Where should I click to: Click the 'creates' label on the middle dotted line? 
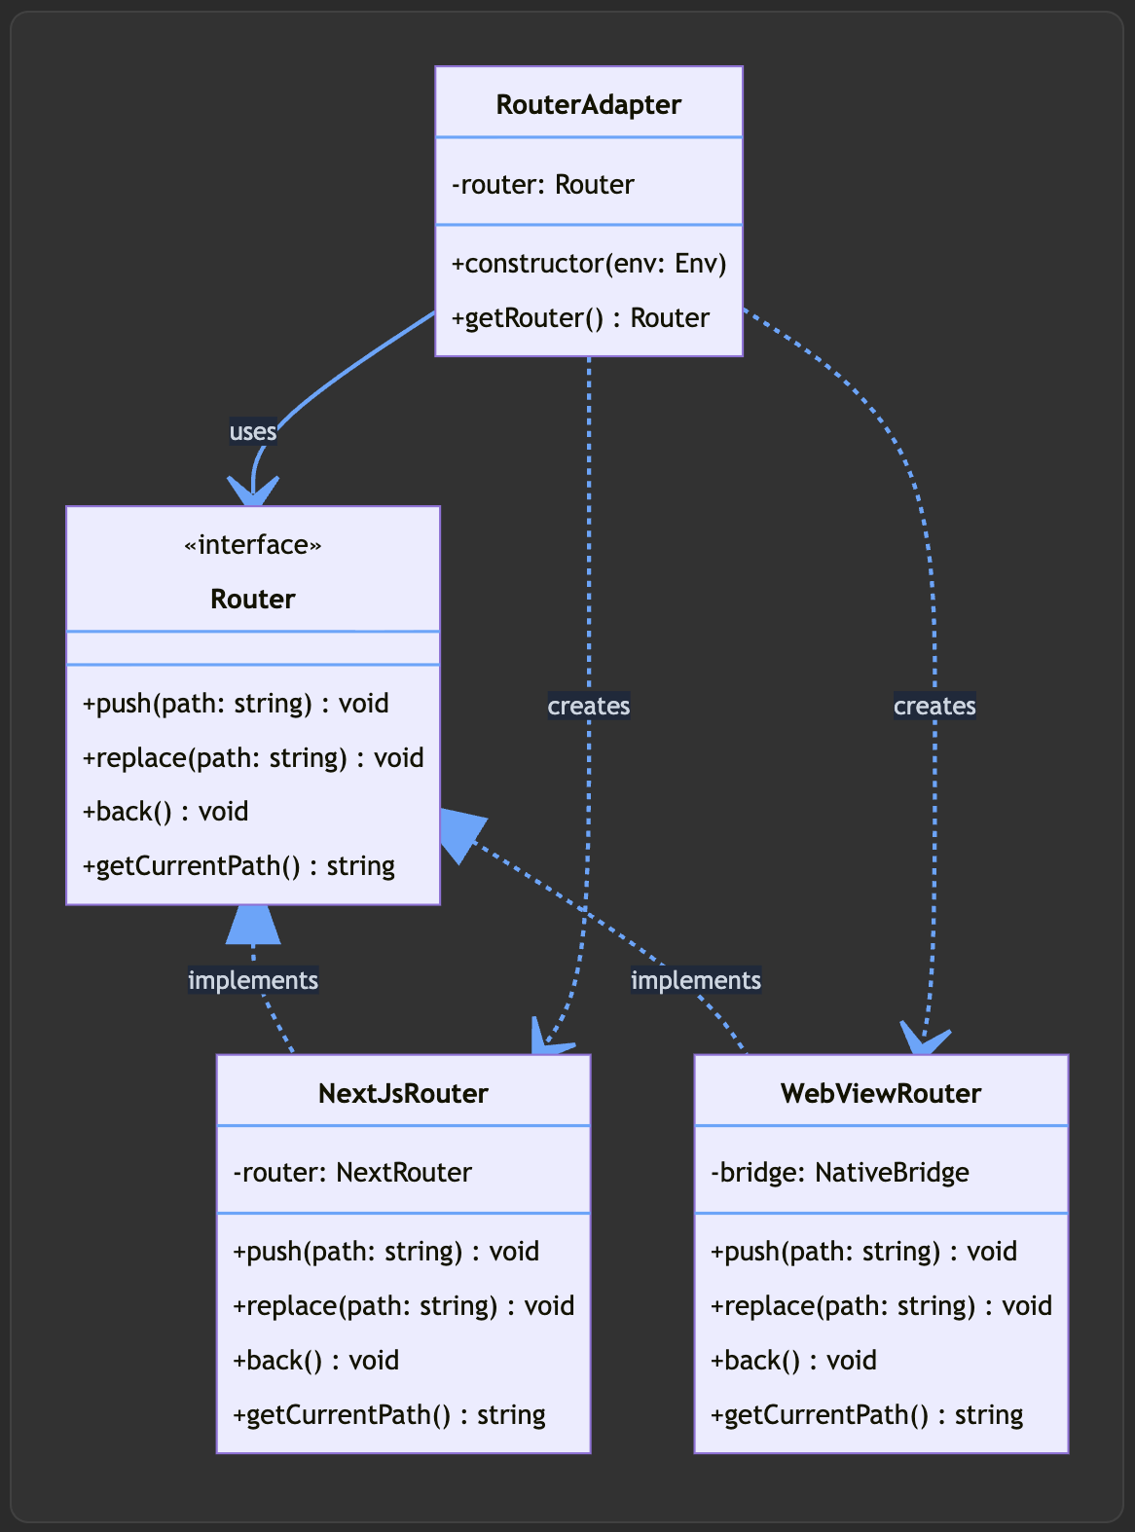tap(589, 706)
